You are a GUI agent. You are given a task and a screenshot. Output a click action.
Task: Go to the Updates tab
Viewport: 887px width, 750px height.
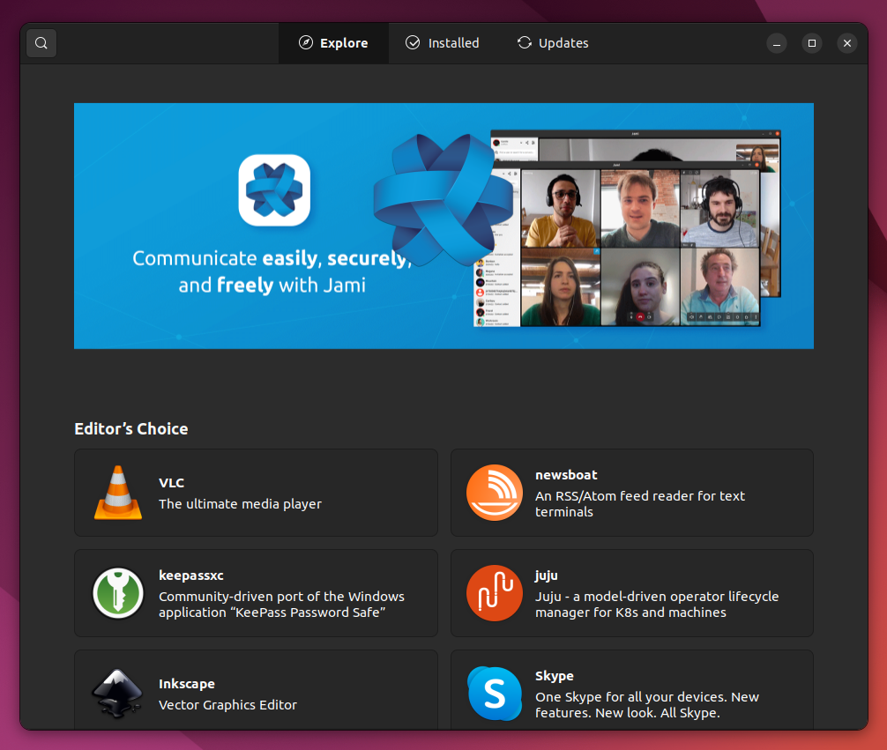coord(553,43)
